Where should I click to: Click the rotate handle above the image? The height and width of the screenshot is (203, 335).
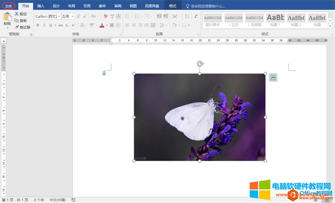(200, 64)
